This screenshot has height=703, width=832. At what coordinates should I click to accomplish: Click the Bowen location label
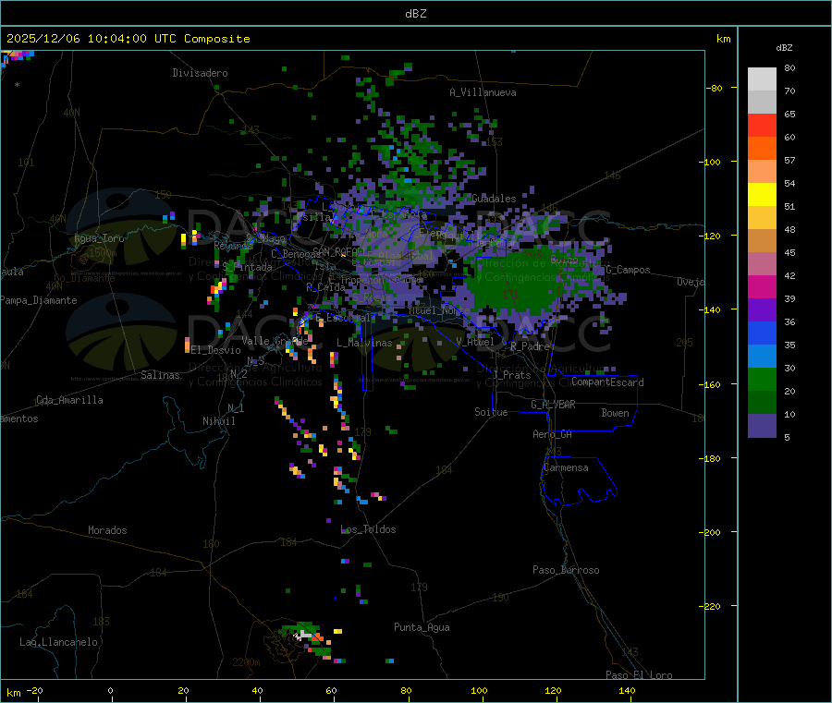tap(615, 413)
